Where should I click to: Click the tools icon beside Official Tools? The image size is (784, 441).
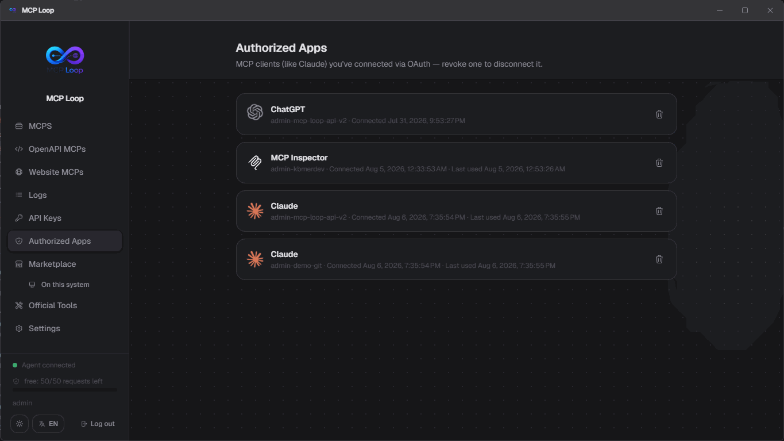[x=19, y=305]
